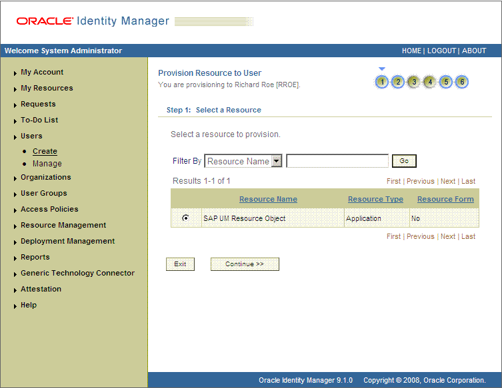Expand Generic Technology Connector arrow
Screen dimensions: 502x388
(x=15, y=275)
